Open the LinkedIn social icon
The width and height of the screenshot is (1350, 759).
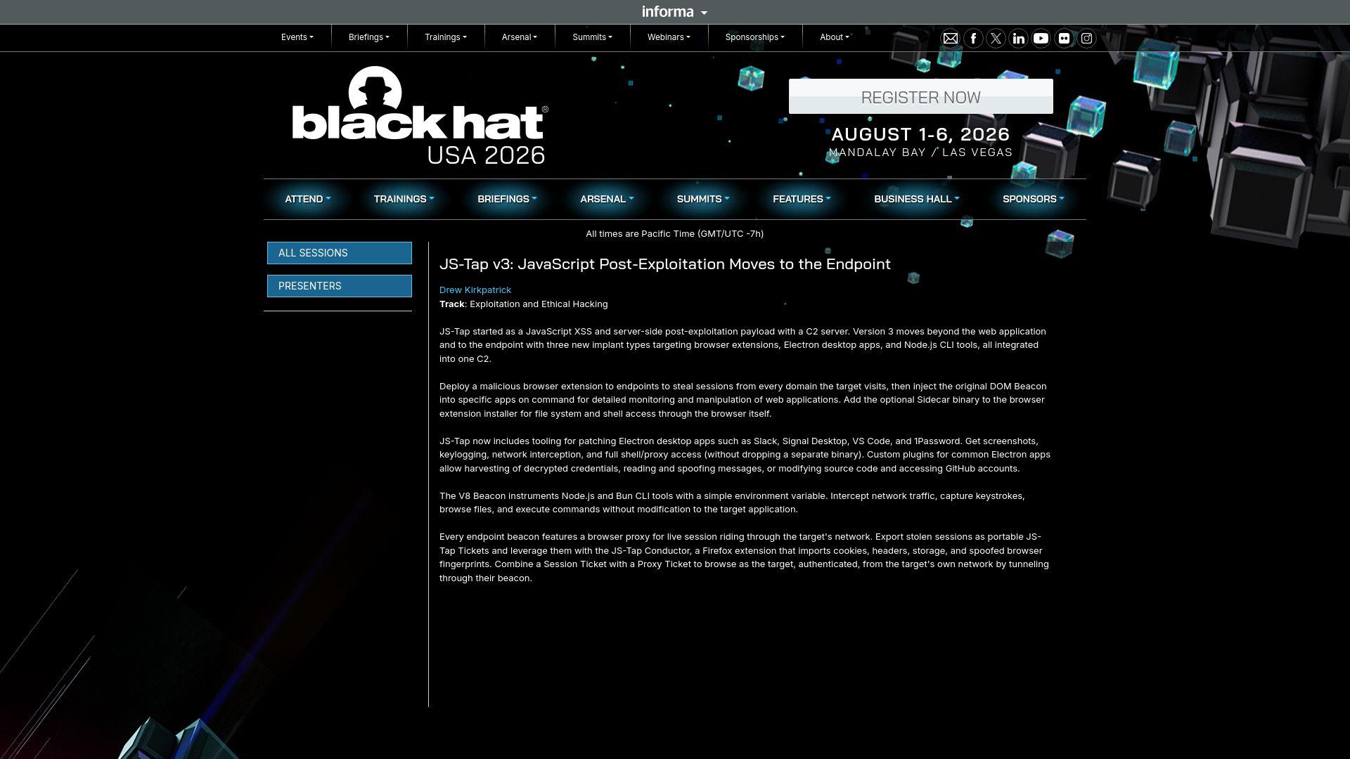coord(1018,39)
